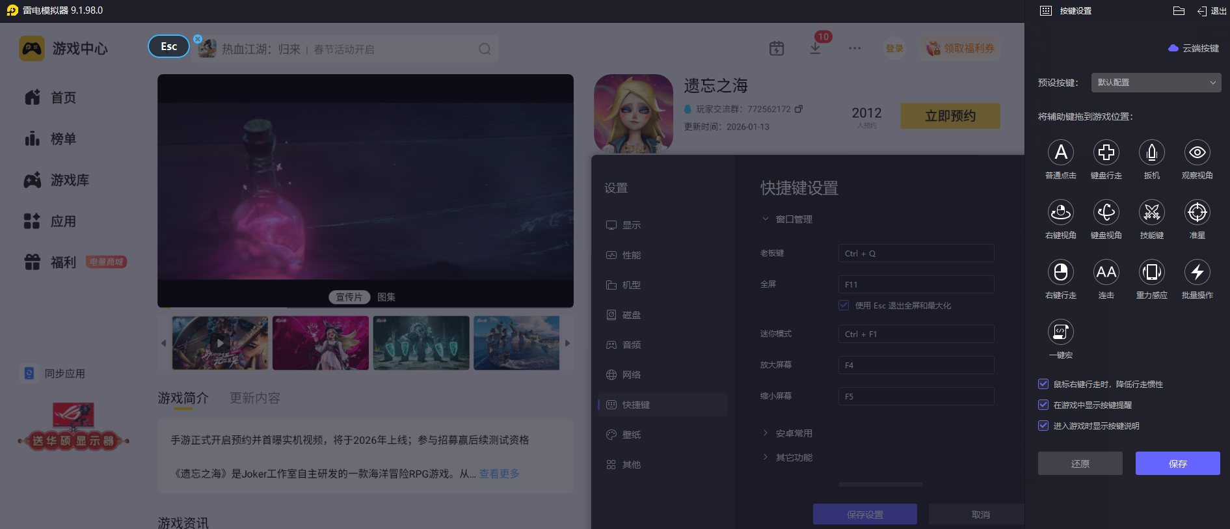This screenshot has width=1230, height=529.
Task: Open the 快捷键 settings tab
Action: pyautogui.click(x=635, y=405)
